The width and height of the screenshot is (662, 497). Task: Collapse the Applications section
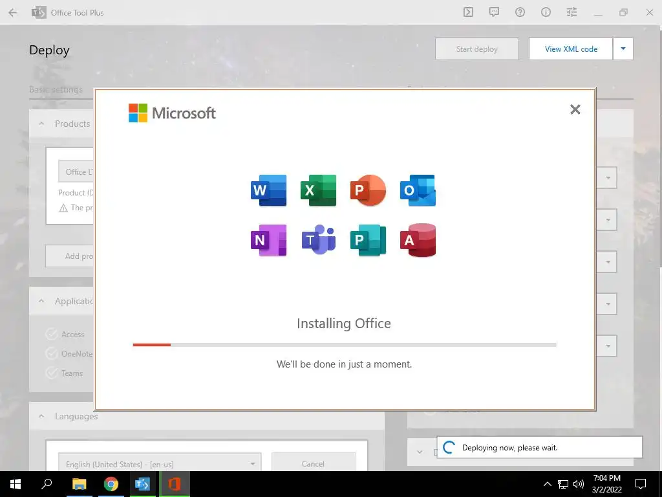tap(41, 301)
